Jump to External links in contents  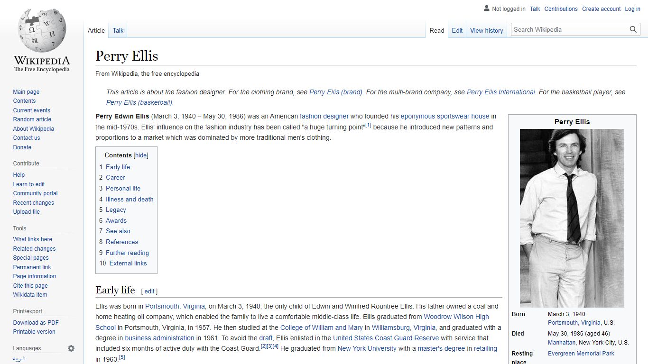tap(128, 264)
